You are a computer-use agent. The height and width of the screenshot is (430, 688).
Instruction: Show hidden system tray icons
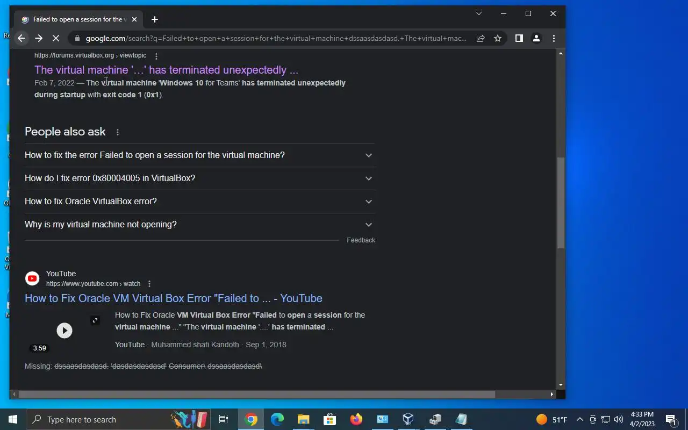click(580, 419)
